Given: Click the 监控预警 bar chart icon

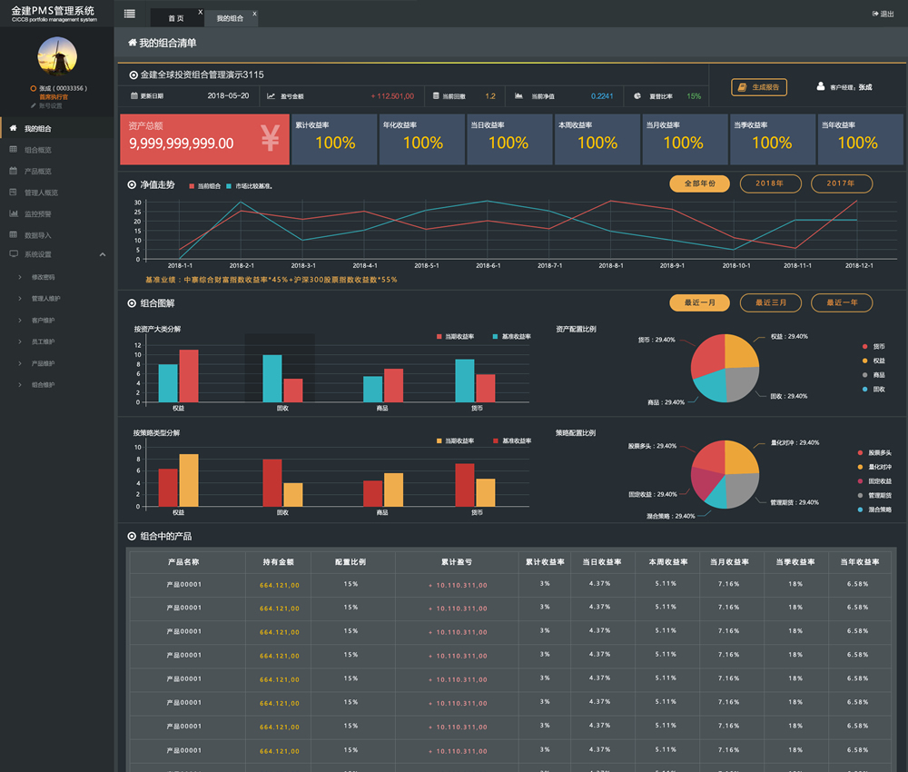Looking at the screenshot, I should [x=13, y=213].
